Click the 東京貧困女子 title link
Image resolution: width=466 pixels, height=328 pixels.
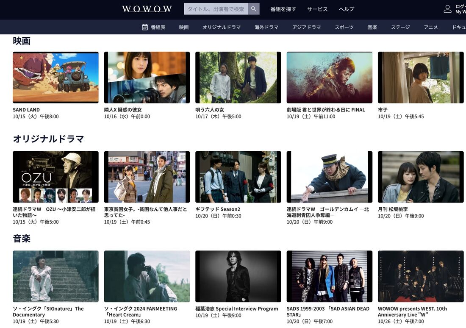145,212
